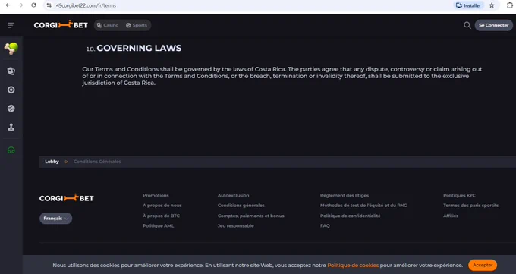Open A propos de nous link
This screenshot has width=516, height=274.
click(x=162, y=206)
